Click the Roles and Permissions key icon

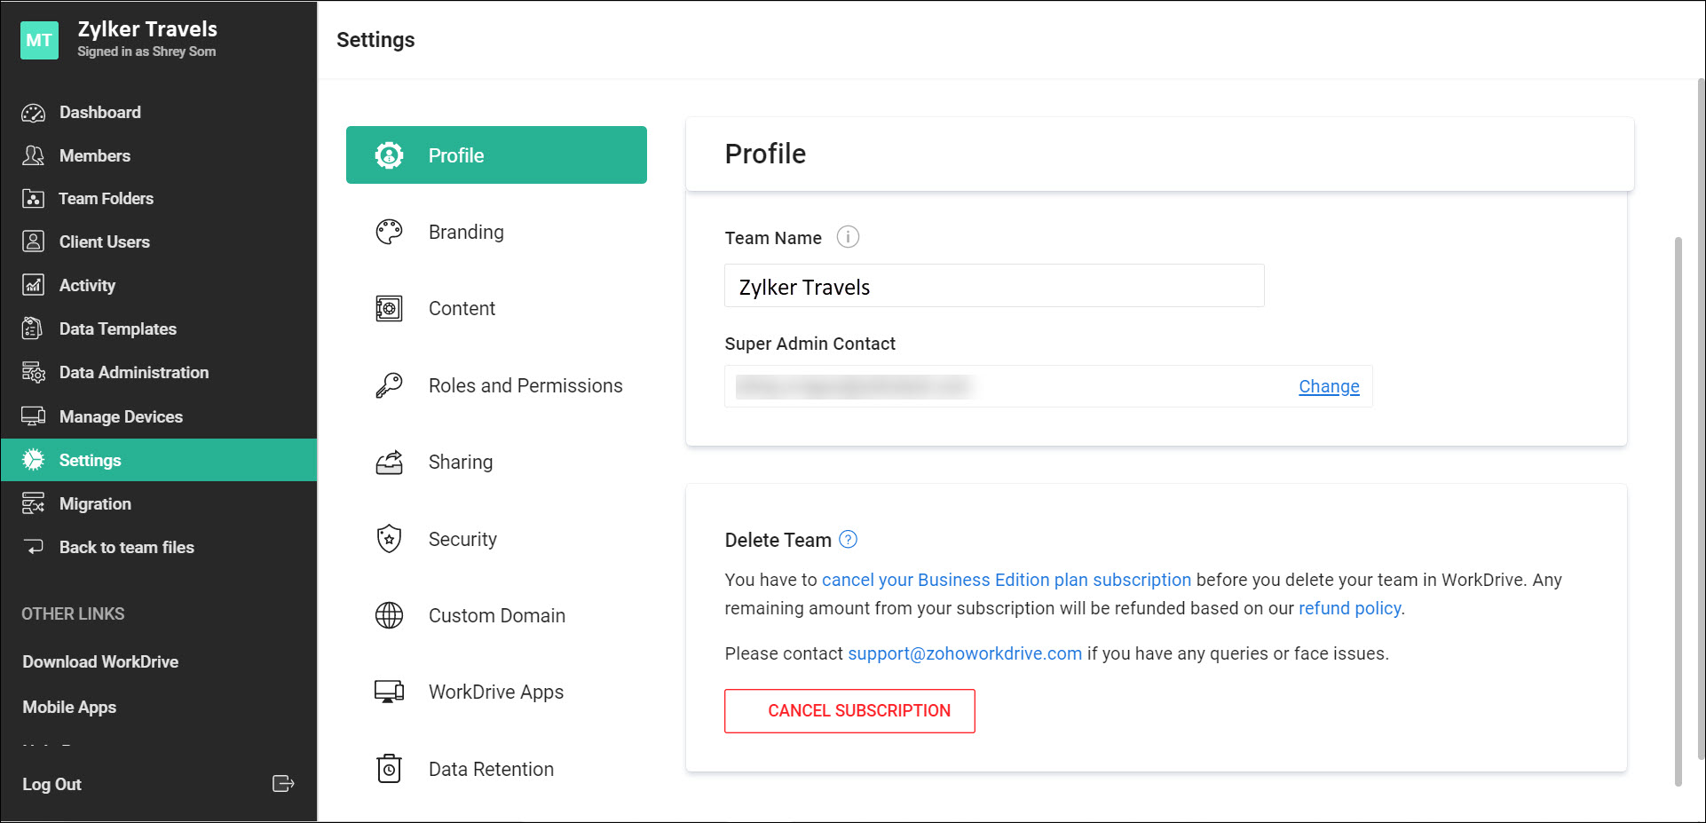389,385
